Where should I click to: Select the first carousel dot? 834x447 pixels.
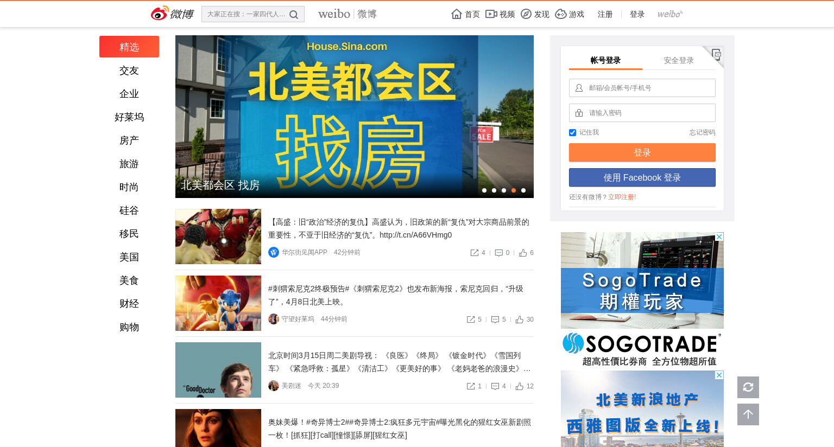coord(484,190)
